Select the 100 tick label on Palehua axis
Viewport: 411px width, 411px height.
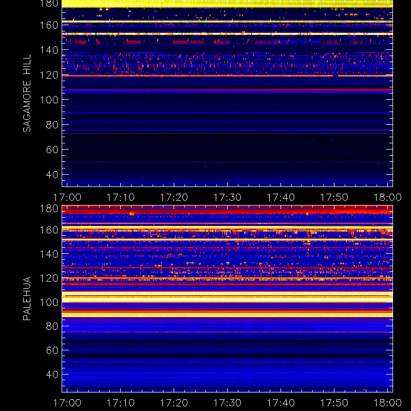[x=49, y=302]
